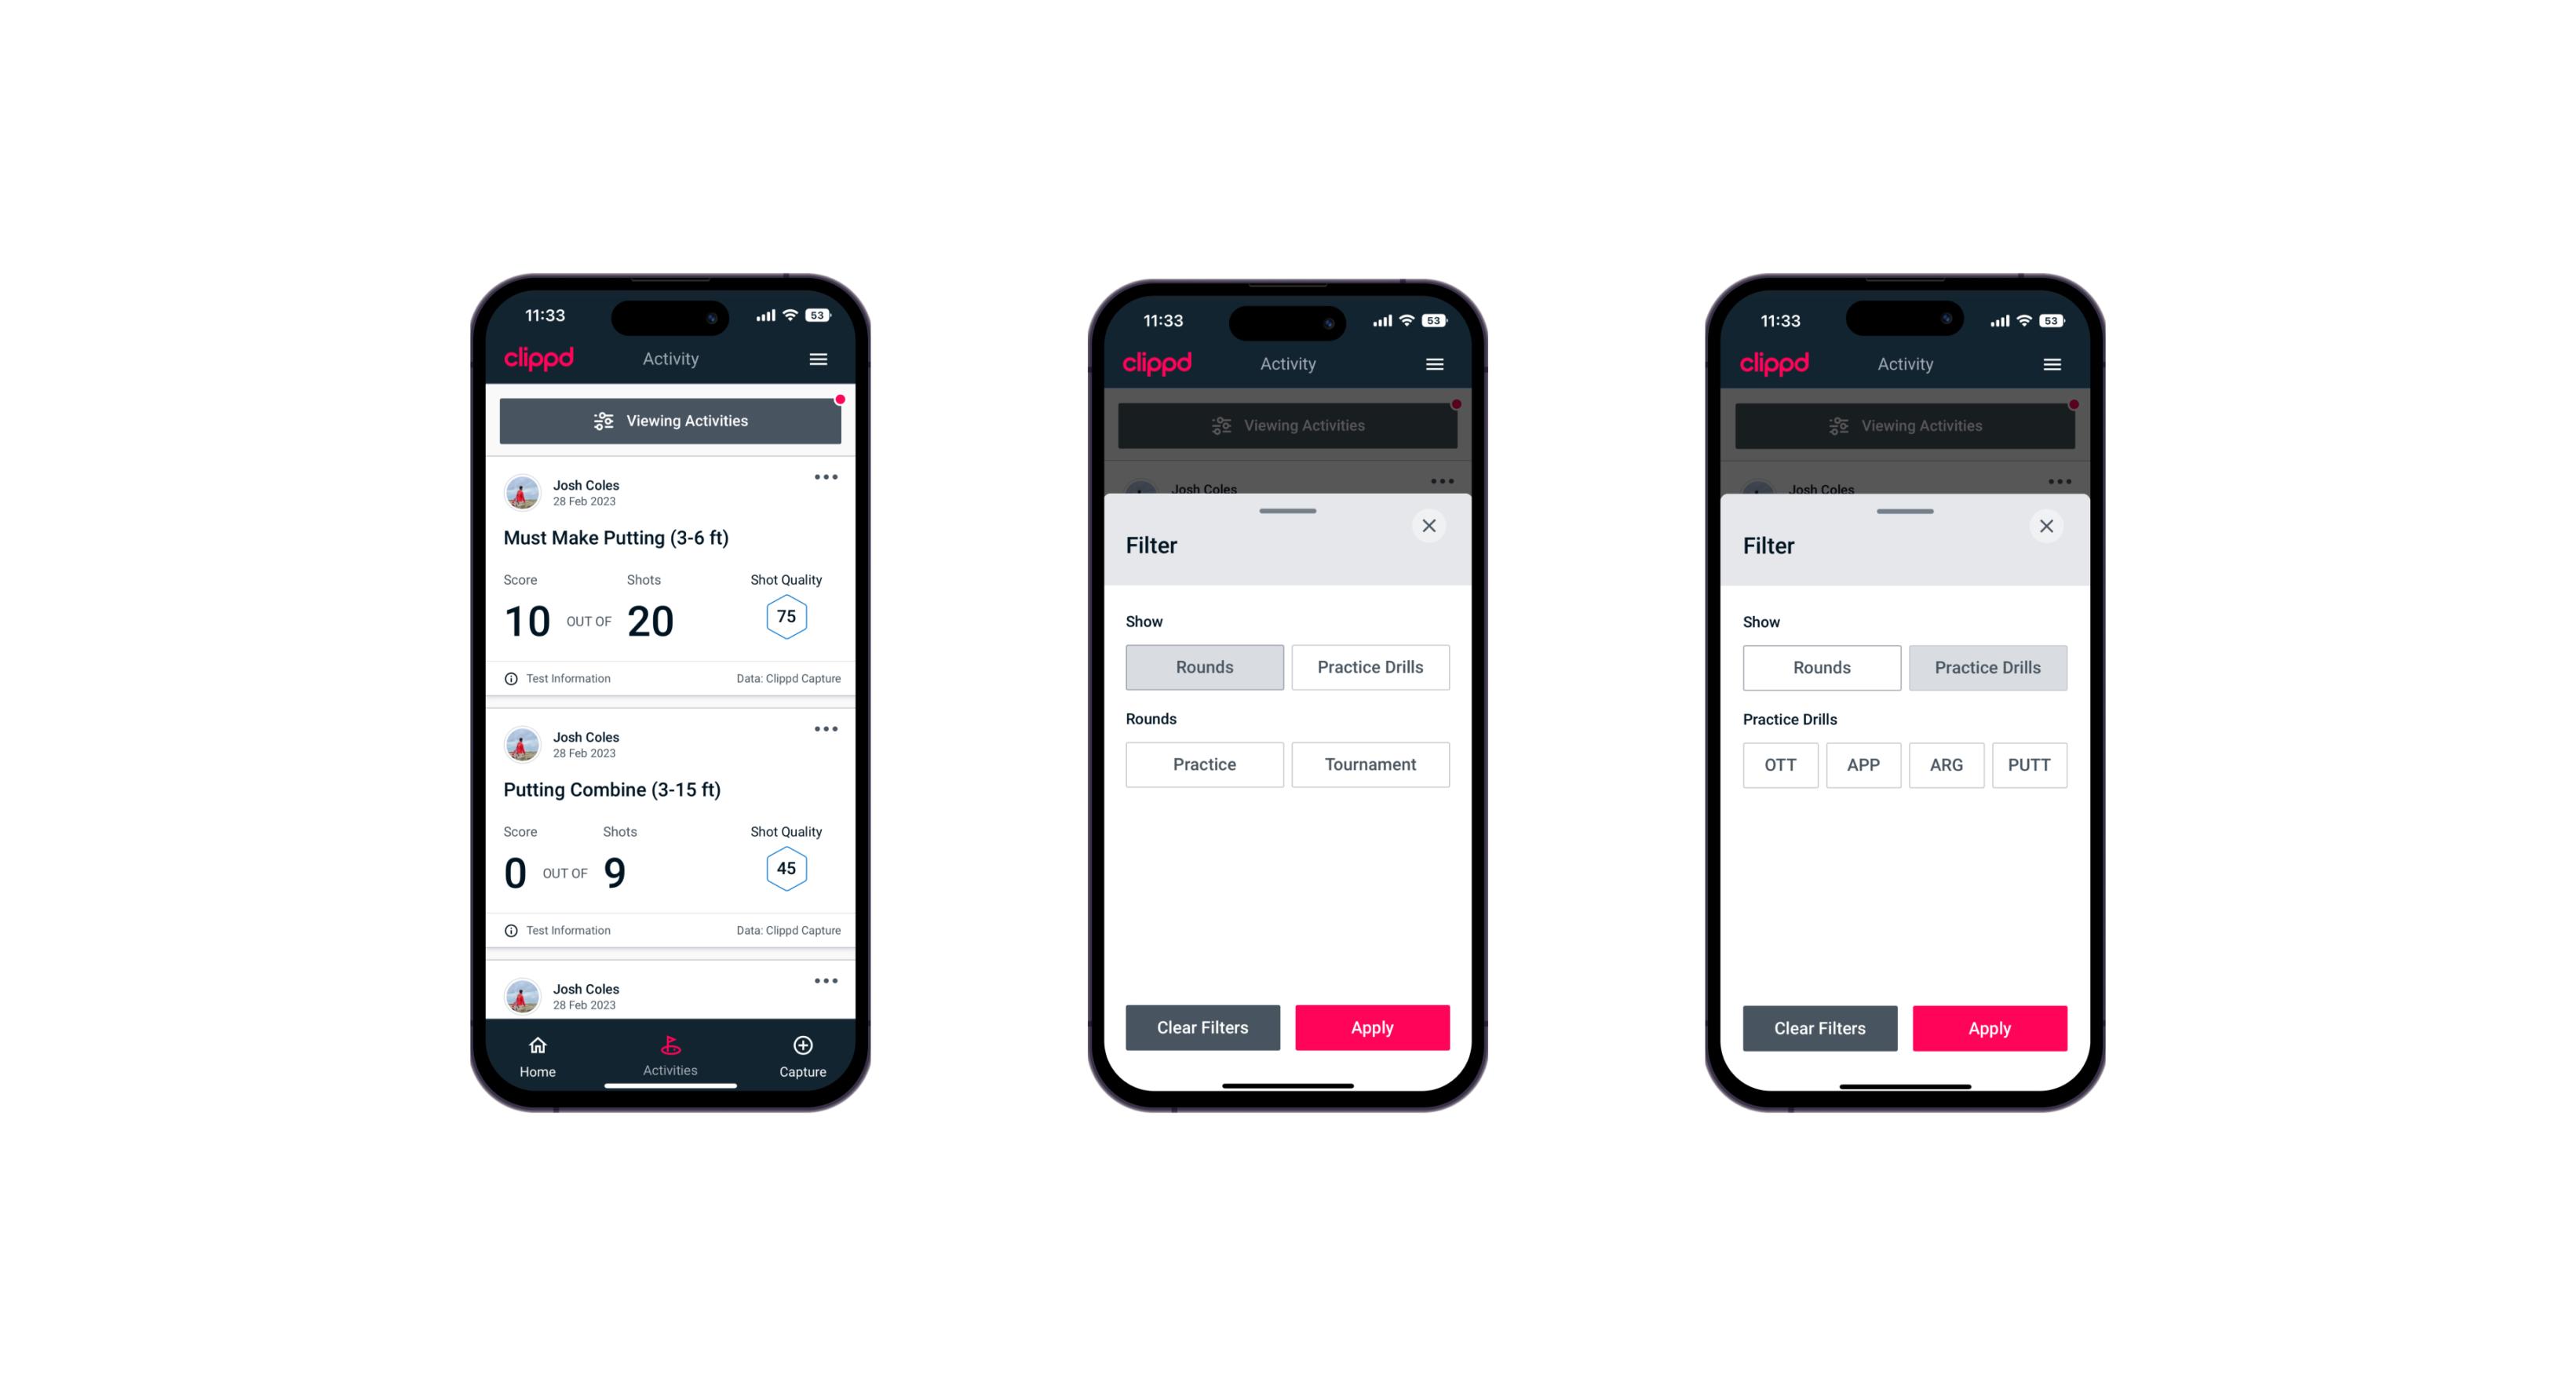Toggle the Practice Drills filter button
The image size is (2576, 1386).
point(1369,666)
